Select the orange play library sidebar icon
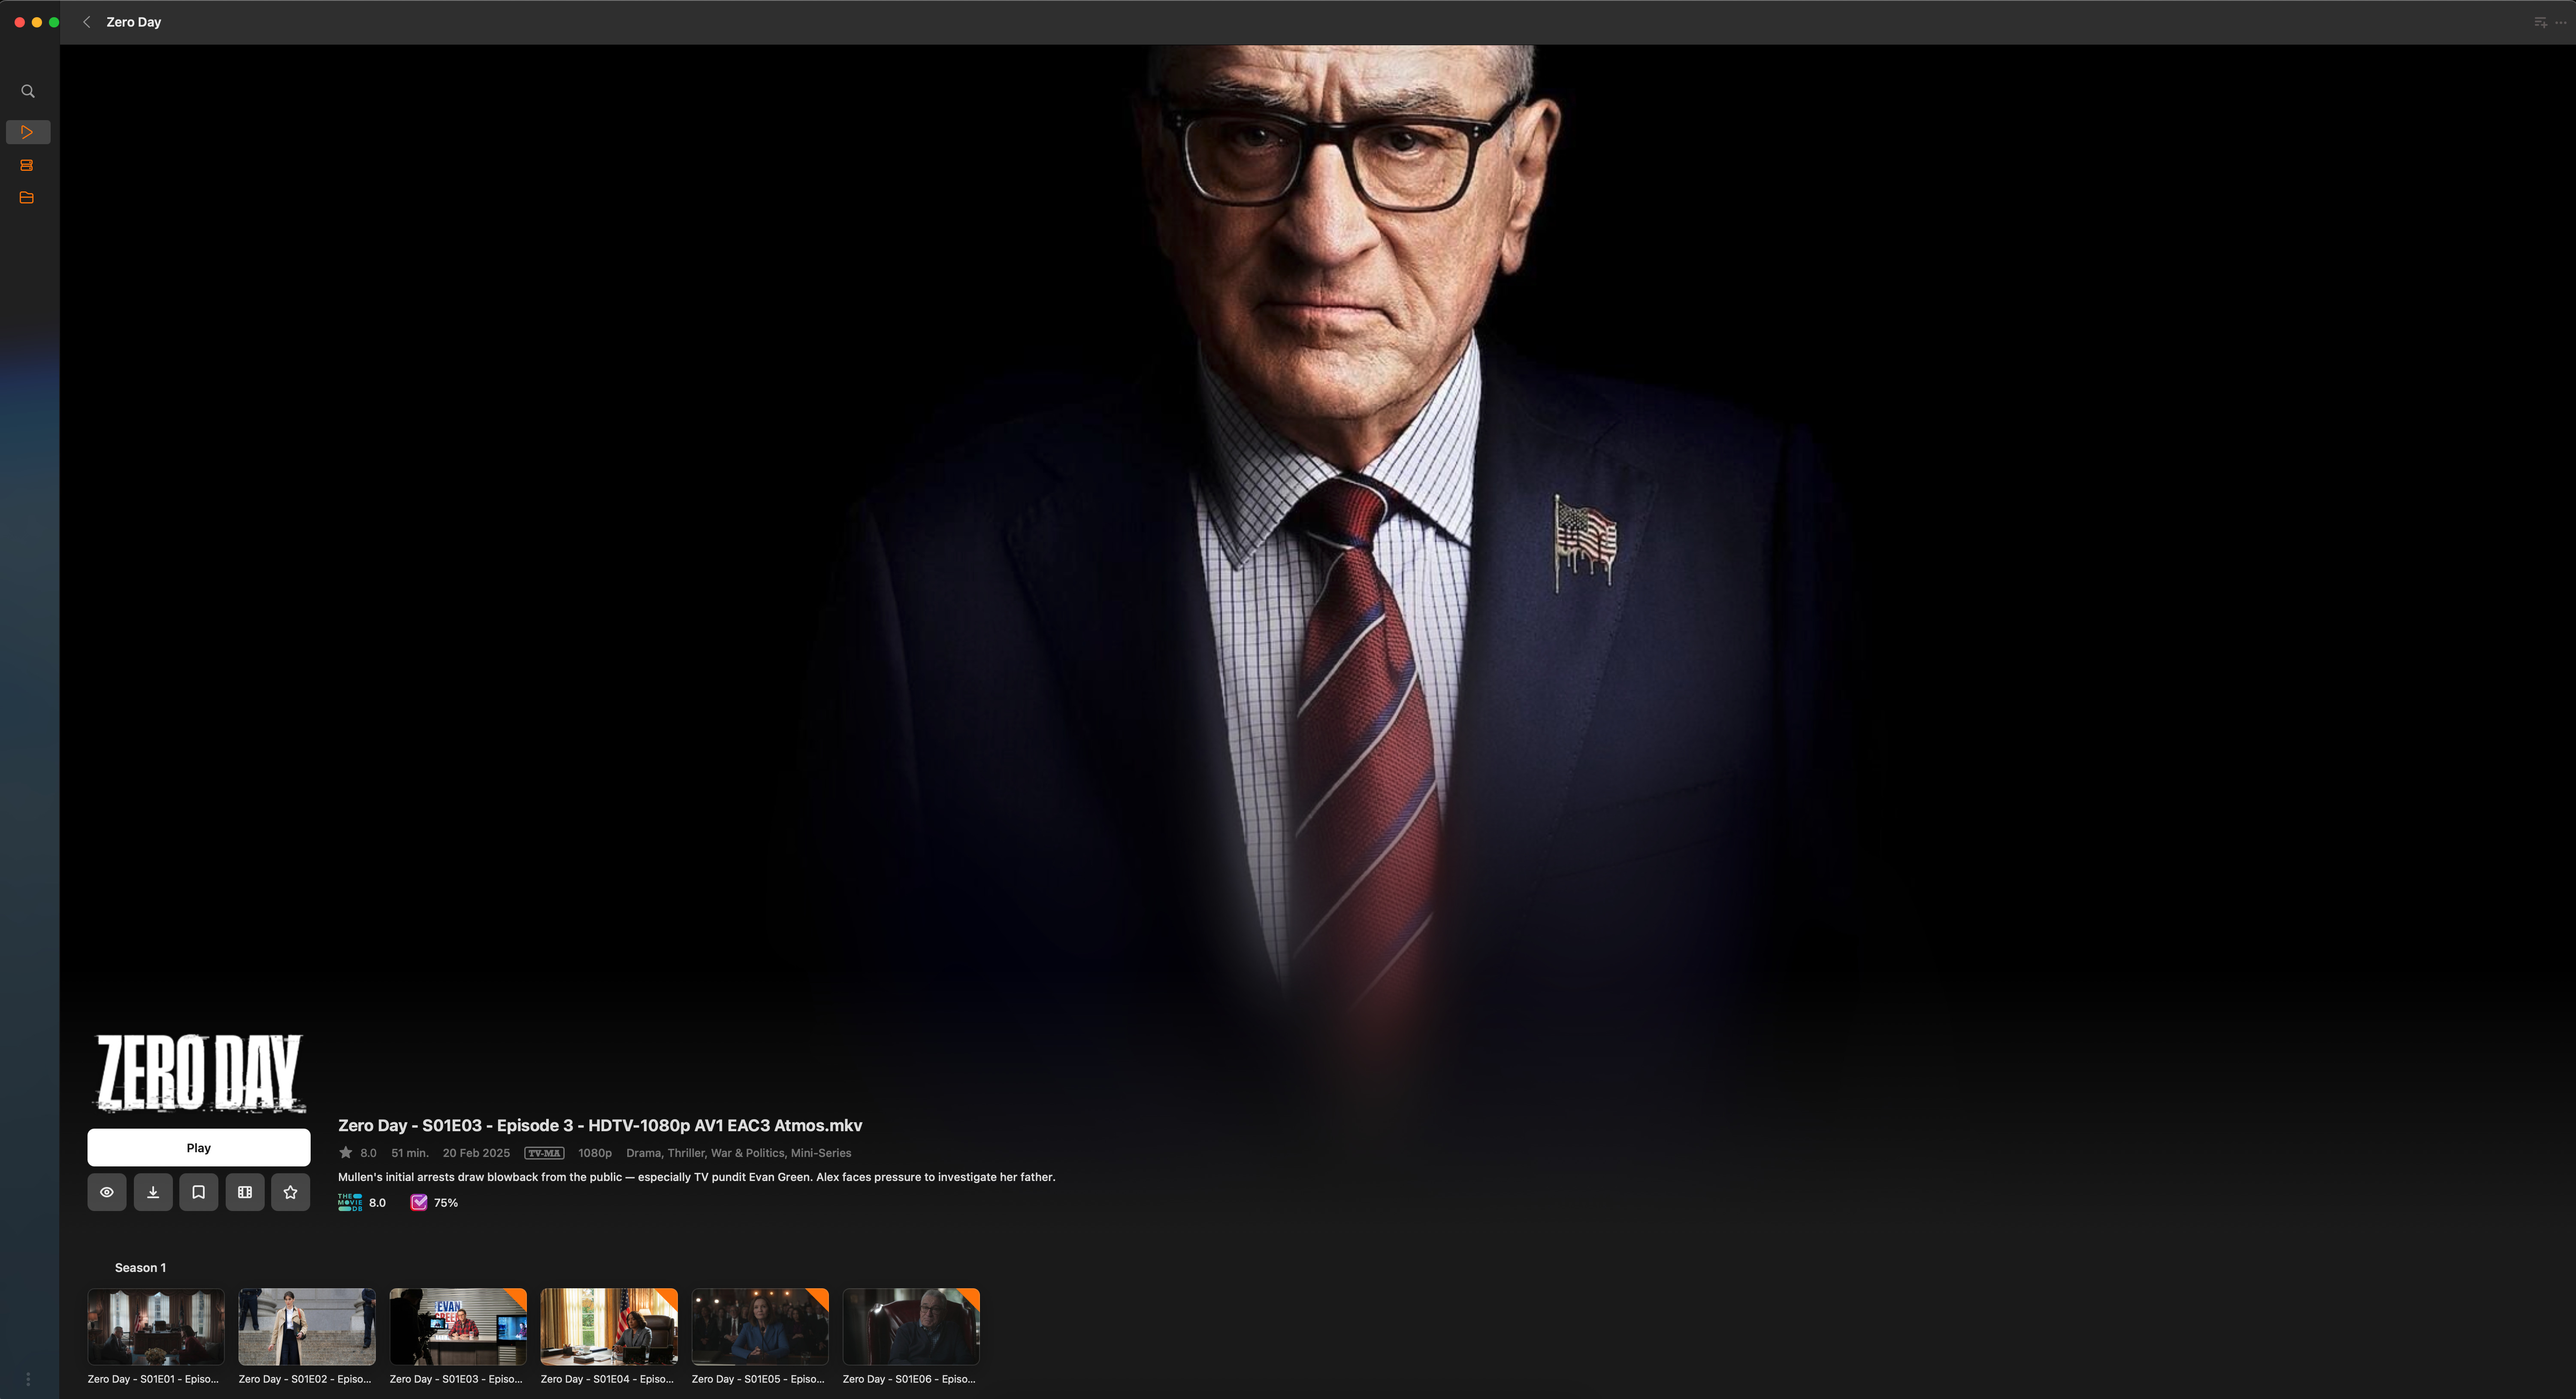 tap(28, 132)
